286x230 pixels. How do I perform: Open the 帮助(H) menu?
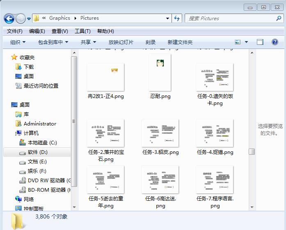click(105, 31)
